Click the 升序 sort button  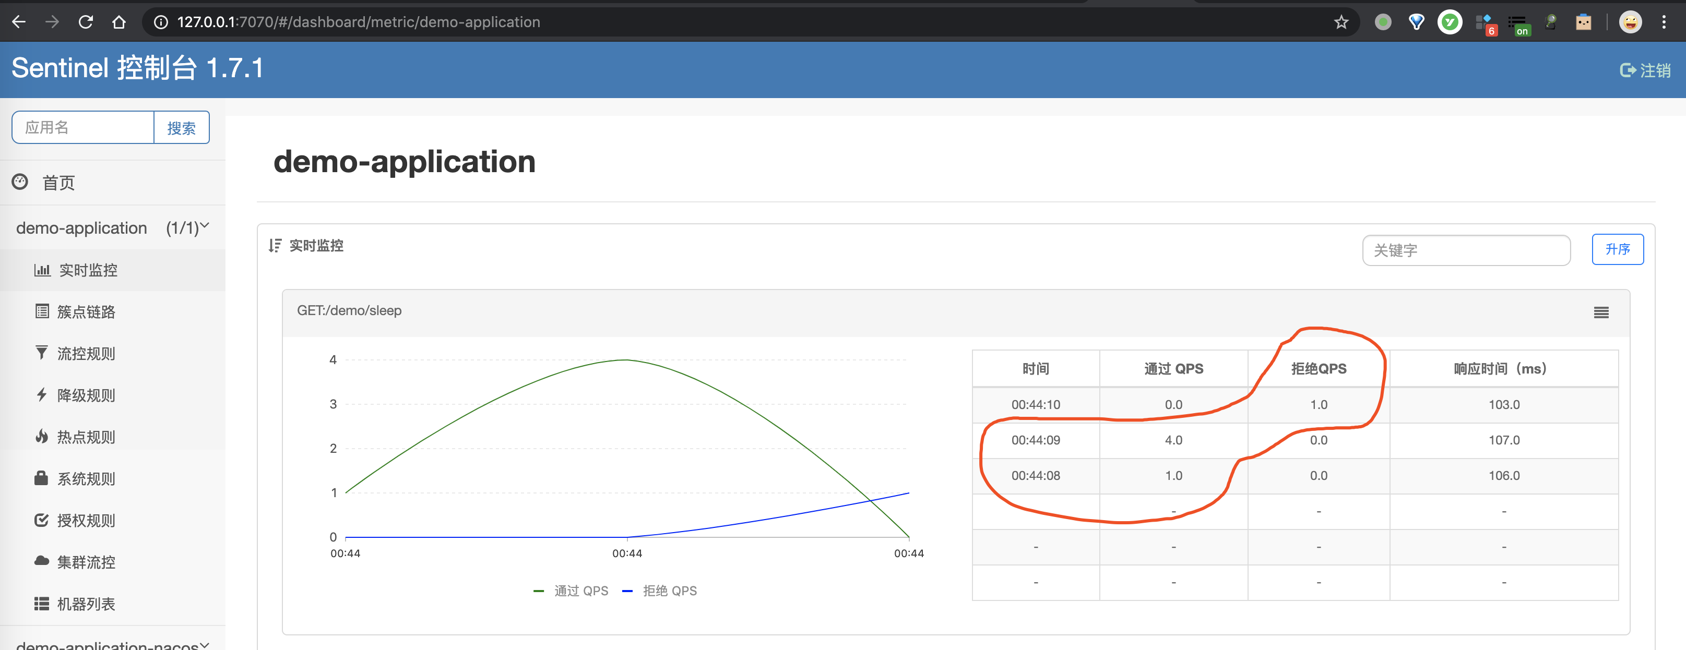coord(1617,249)
